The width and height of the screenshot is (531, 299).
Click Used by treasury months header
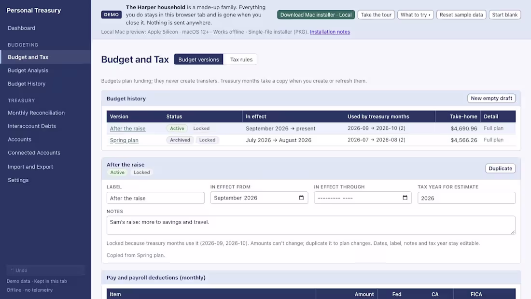(x=378, y=116)
